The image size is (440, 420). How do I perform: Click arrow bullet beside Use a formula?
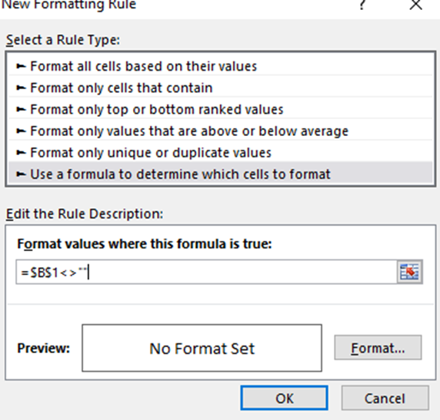click(21, 174)
